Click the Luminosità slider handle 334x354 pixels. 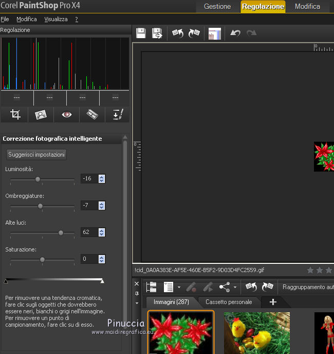[38, 179]
